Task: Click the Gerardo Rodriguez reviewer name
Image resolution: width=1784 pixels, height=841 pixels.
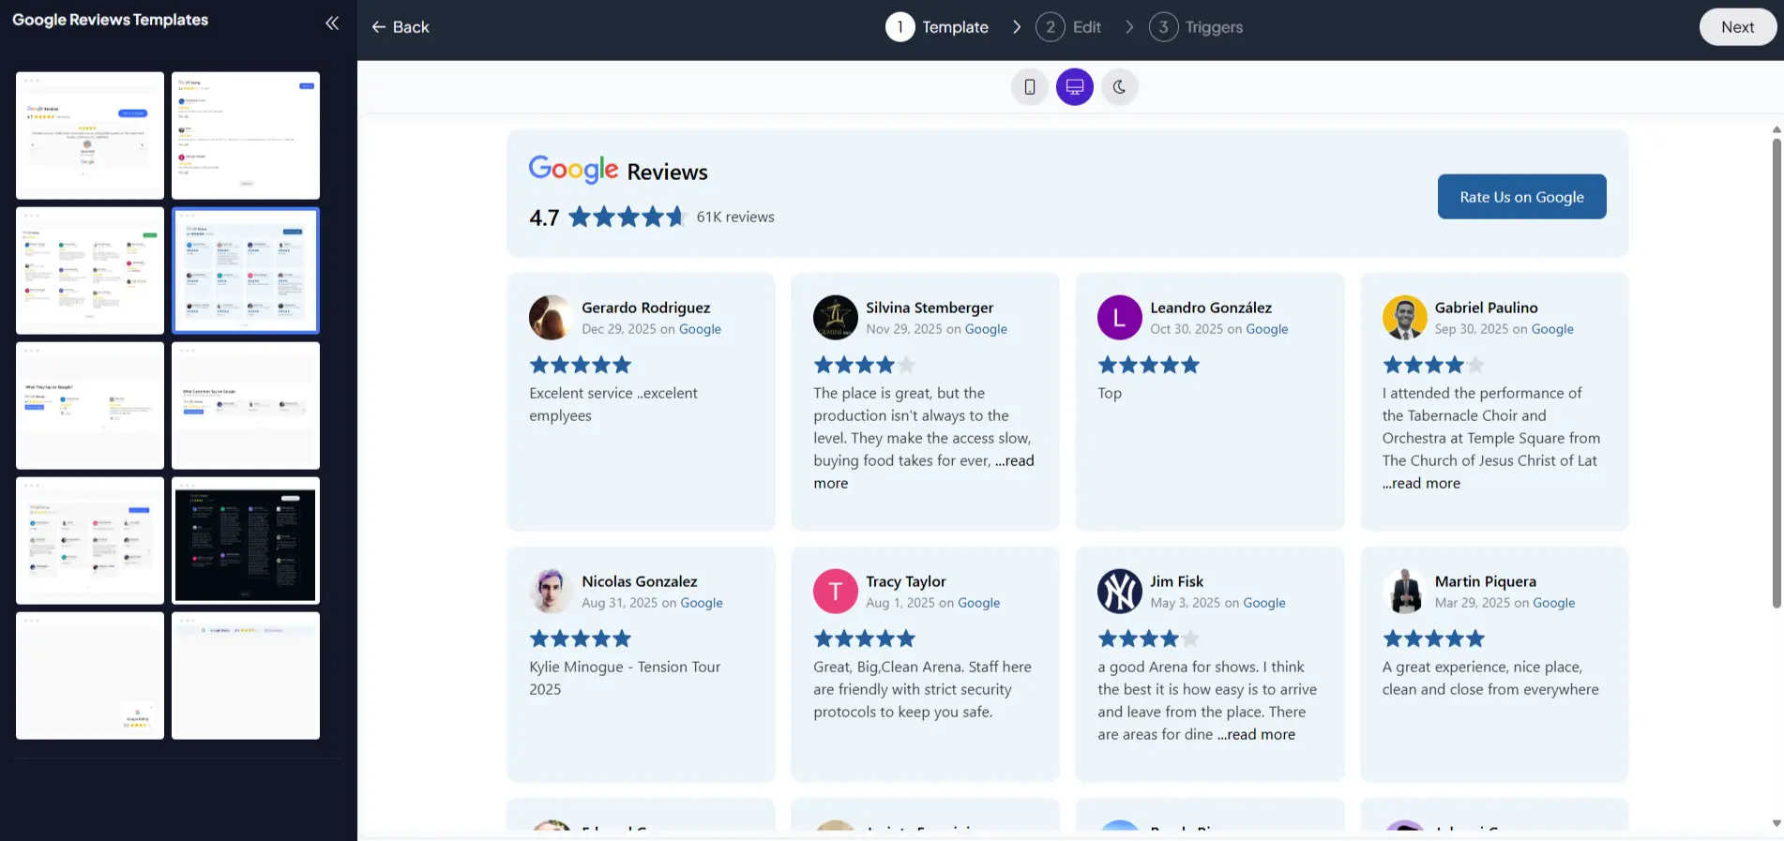Action: tap(646, 308)
